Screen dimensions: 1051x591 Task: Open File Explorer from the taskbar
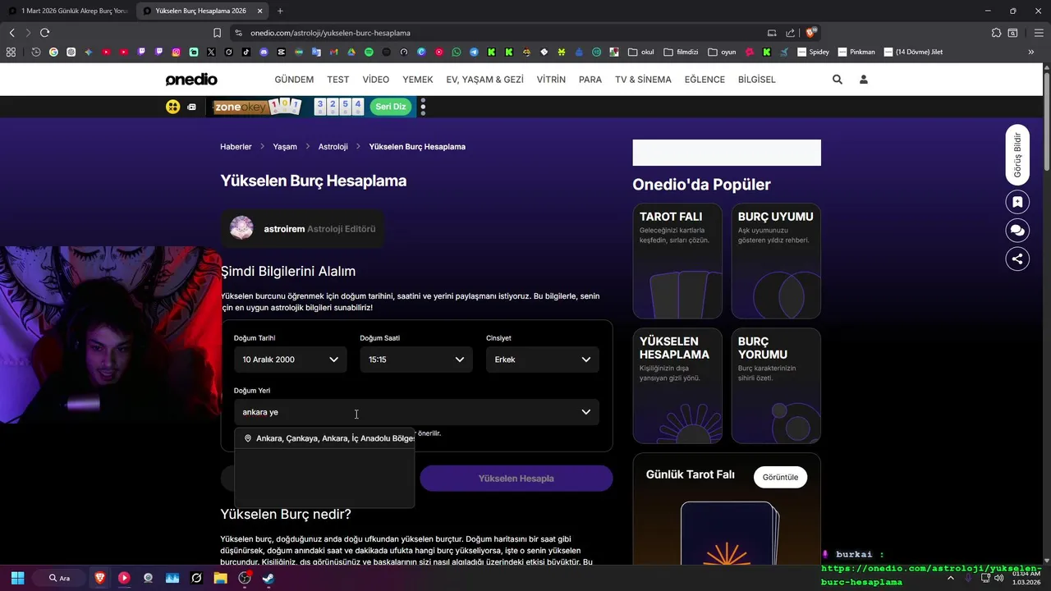point(220,578)
